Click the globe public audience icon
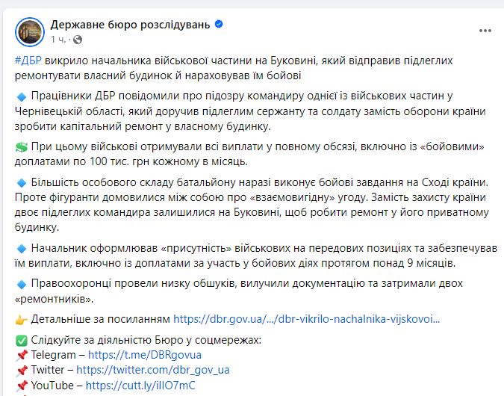Screen dimensions: 504x396 tap(78, 39)
